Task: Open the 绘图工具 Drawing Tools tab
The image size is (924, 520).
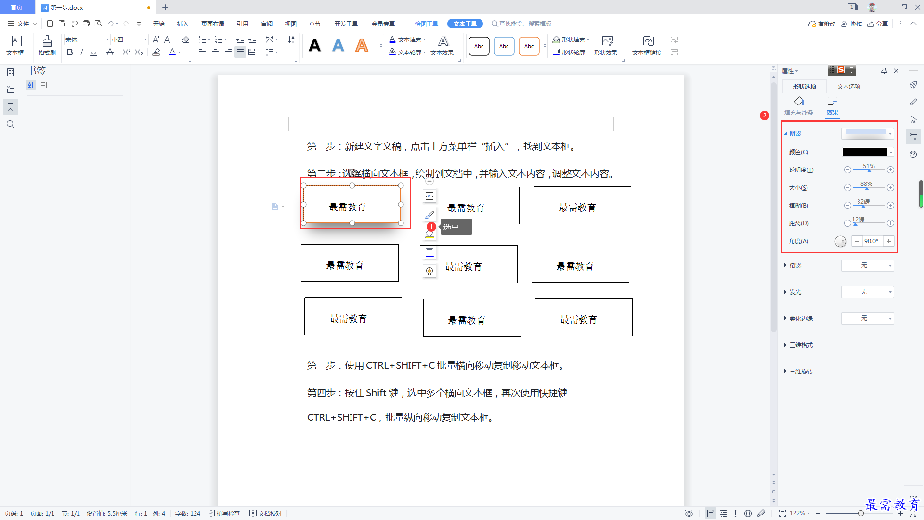Action: (x=426, y=24)
